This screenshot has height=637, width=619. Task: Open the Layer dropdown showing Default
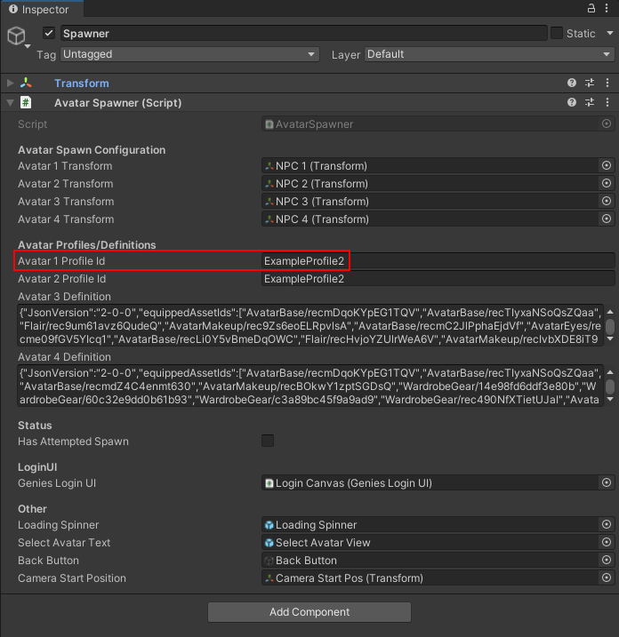(488, 54)
